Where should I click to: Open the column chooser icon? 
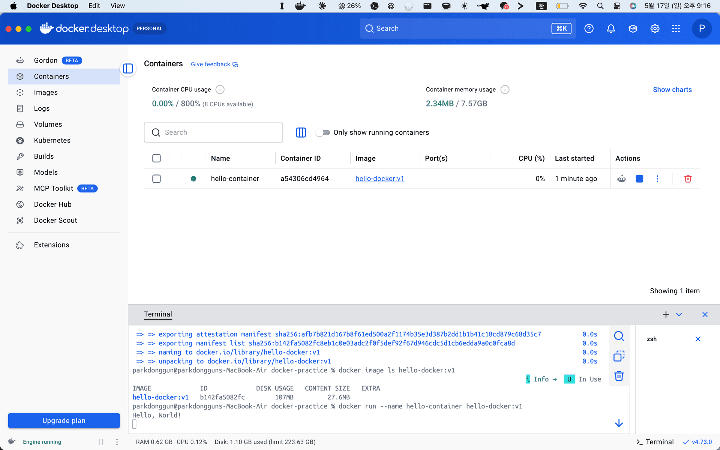(x=301, y=132)
